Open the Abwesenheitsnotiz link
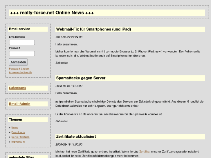Viewport: 211px width, 158px height. click(20, 72)
